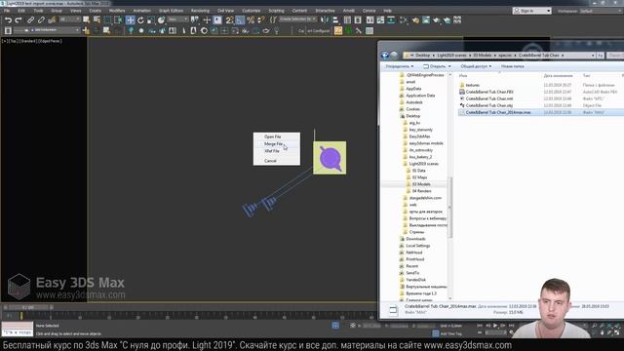Activate the Select and Move tool
Viewport: 624px width, 351px height.
pyautogui.click(x=130, y=19)
